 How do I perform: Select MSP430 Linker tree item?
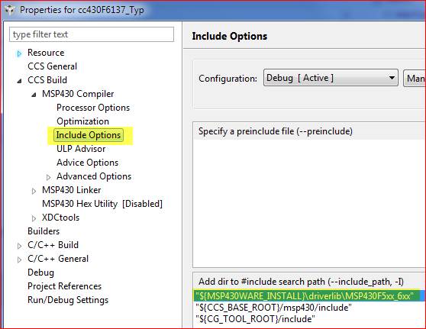(x=72, y=190)
